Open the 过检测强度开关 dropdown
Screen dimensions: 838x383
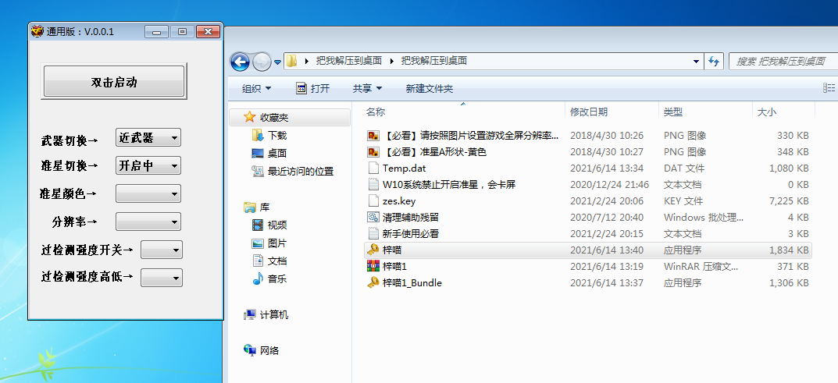pyautogui.click(x=161, y=250)
